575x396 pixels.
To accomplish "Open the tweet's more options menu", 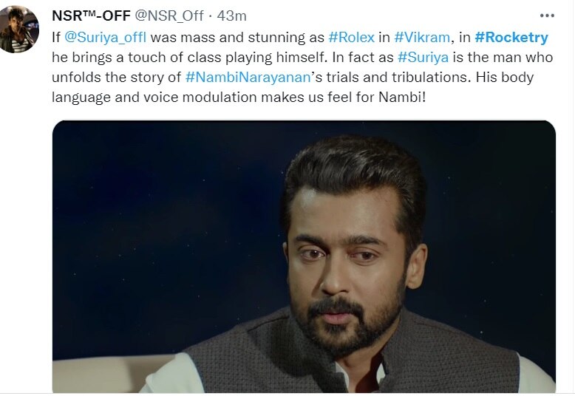I will pyautogui.click(x=547, y=16).
